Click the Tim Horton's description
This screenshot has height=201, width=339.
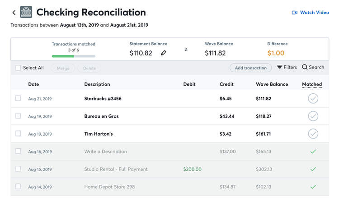(99, 134)
